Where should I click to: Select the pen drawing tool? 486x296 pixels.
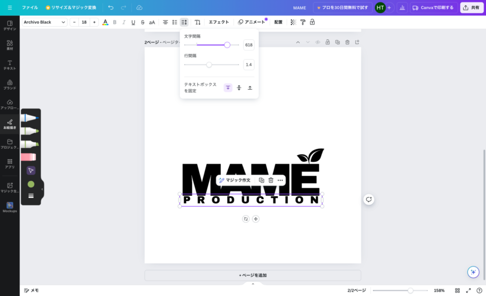click(31, 117)
